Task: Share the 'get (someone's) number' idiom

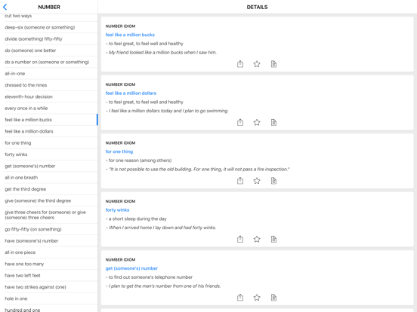Action: 240,298
